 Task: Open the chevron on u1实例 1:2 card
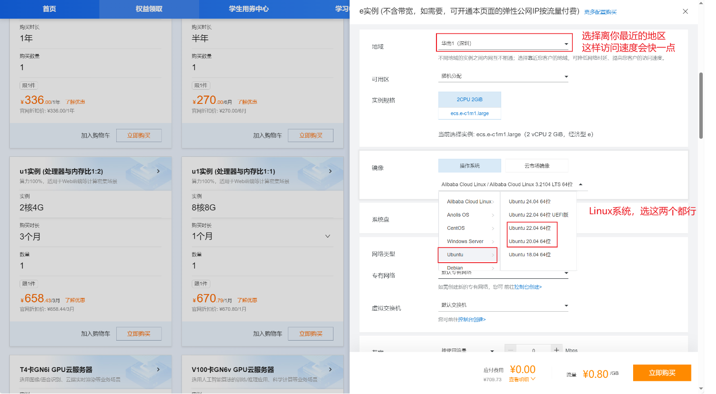[x=158, y=172]
